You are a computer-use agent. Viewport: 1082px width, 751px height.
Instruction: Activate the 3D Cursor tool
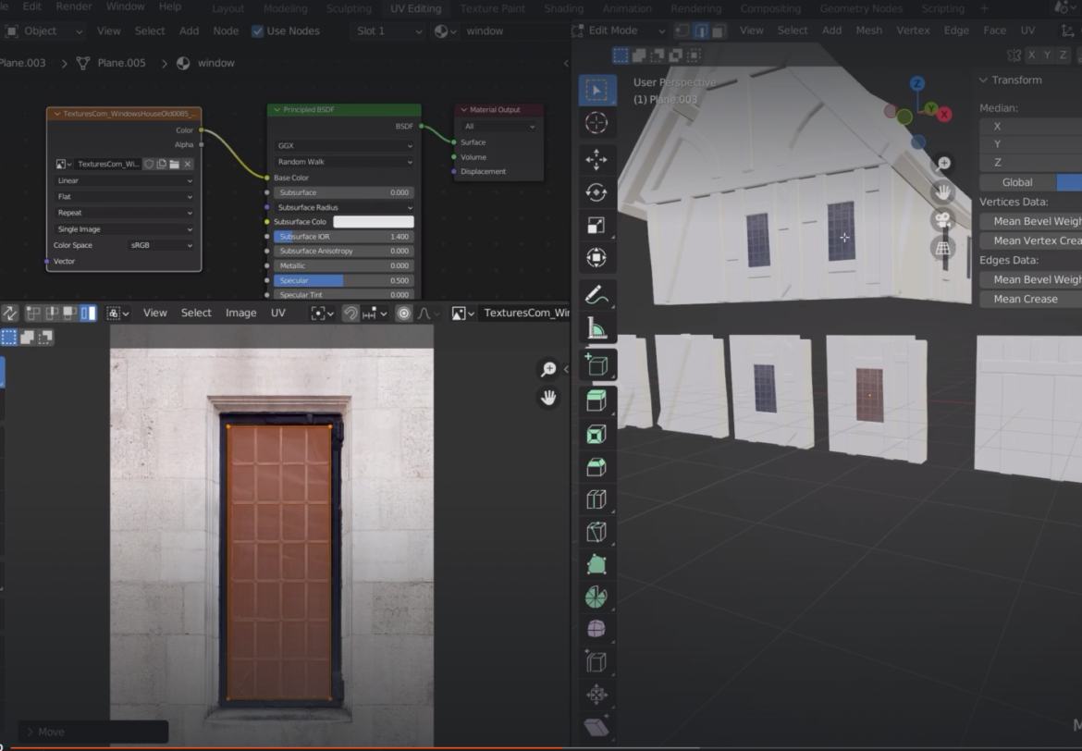coord(596,123)
